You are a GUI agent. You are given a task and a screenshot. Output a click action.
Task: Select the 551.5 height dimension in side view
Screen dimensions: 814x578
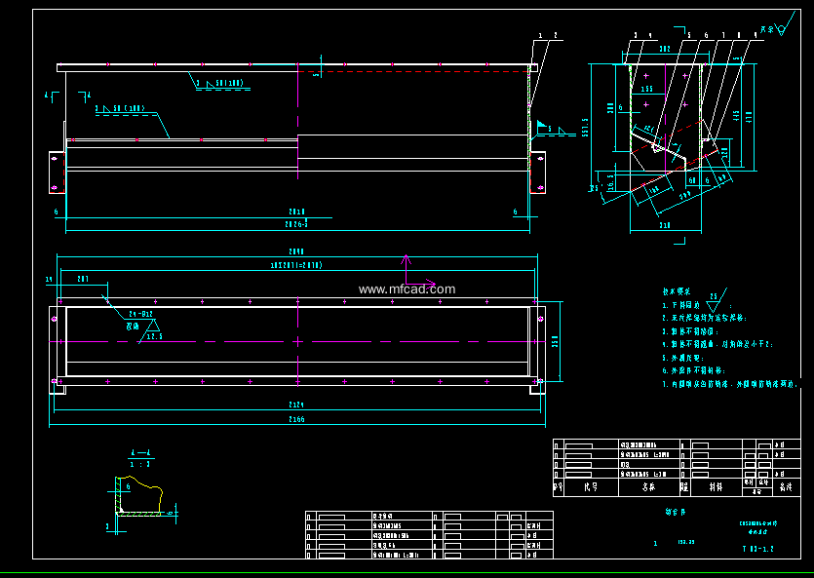[x=585, y=127]
